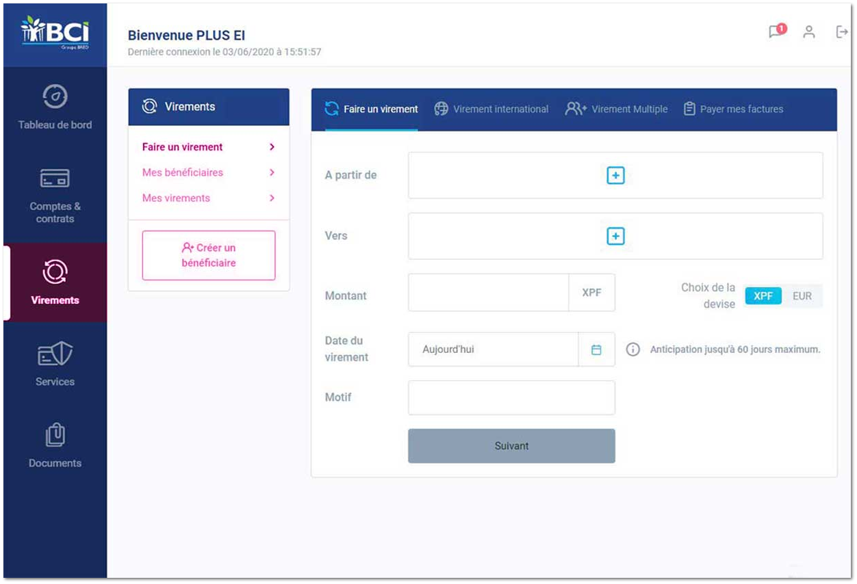Image resolution: width=857 pixels, height=584 pixels.
Task: Open Comptes & contrats label in sidebar
Action: [x=55, y=213]
